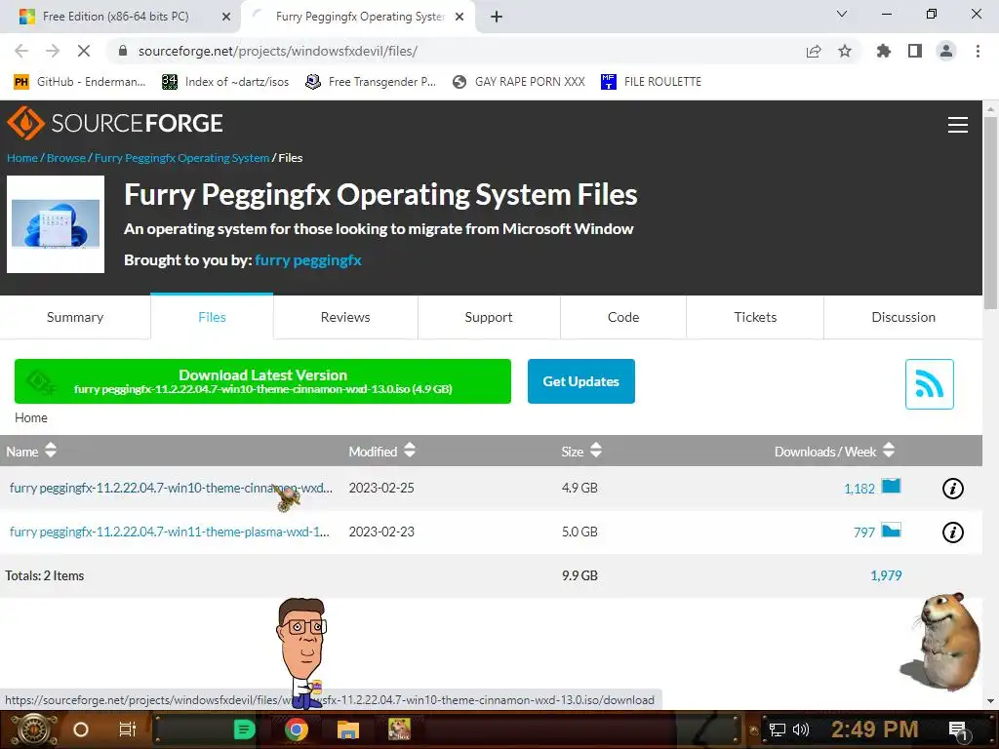Open the Furry Peggingfx Operating System breadcrumb
This screenshot has height=749, width=999.
pos(181,158)
